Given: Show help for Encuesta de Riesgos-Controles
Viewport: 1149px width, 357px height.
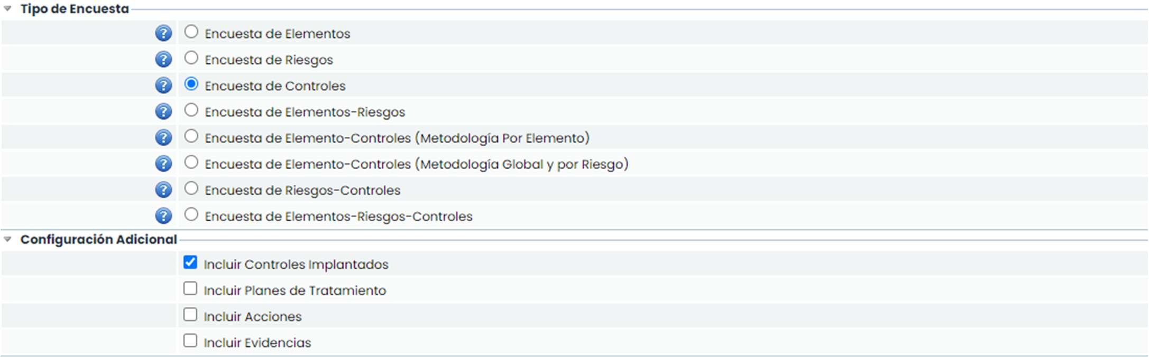Looking at the screenshot, I should 163,190.
